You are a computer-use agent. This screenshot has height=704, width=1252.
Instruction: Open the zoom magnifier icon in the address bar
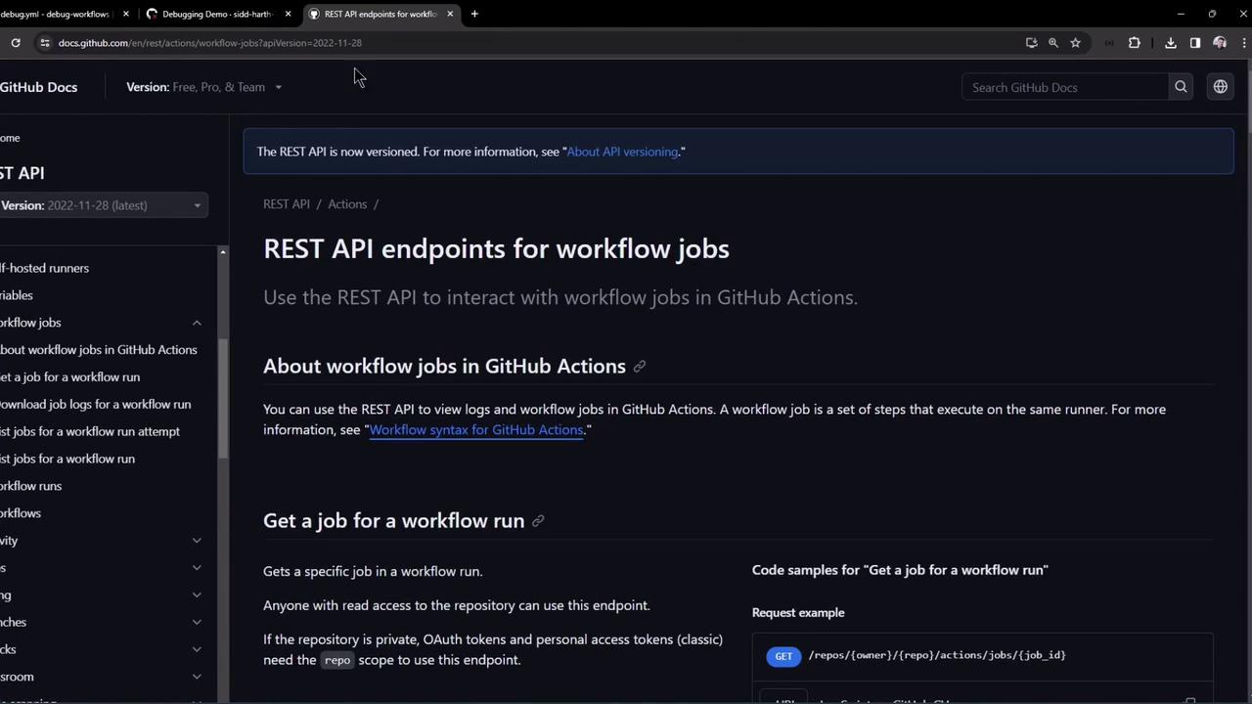tap(1053, 43)
